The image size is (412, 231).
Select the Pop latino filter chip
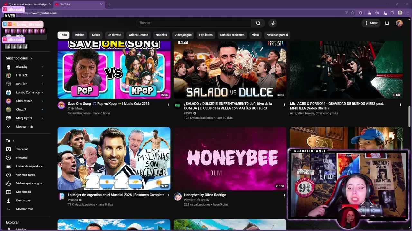point(206,35)
